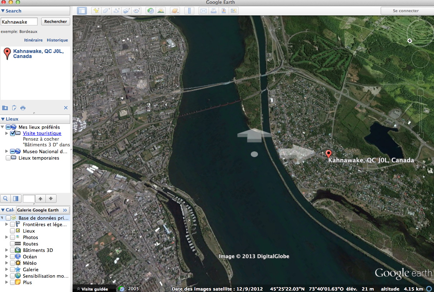Save image toolbar icon
Image resolution: width=434 pixels, height=292 pixels.
click(x=224, y=11)
